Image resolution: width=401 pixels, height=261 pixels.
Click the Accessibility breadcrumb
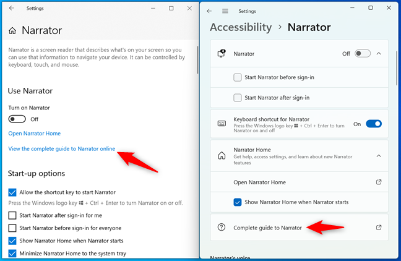coord(241,27)
